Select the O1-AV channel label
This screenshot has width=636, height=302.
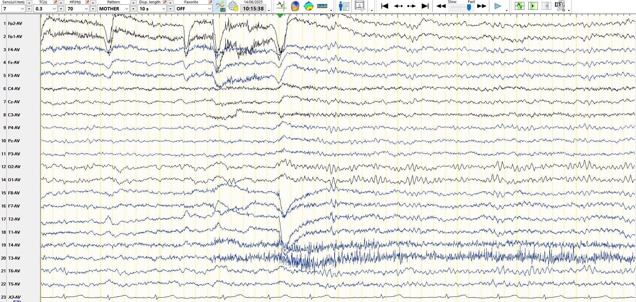coord(14,180)
